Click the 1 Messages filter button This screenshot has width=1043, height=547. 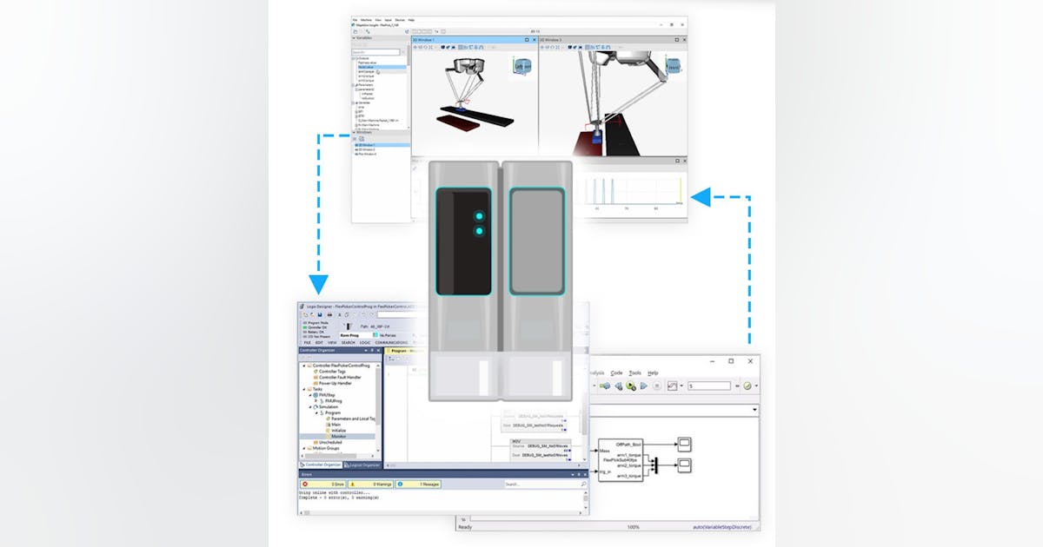point(419,484)
